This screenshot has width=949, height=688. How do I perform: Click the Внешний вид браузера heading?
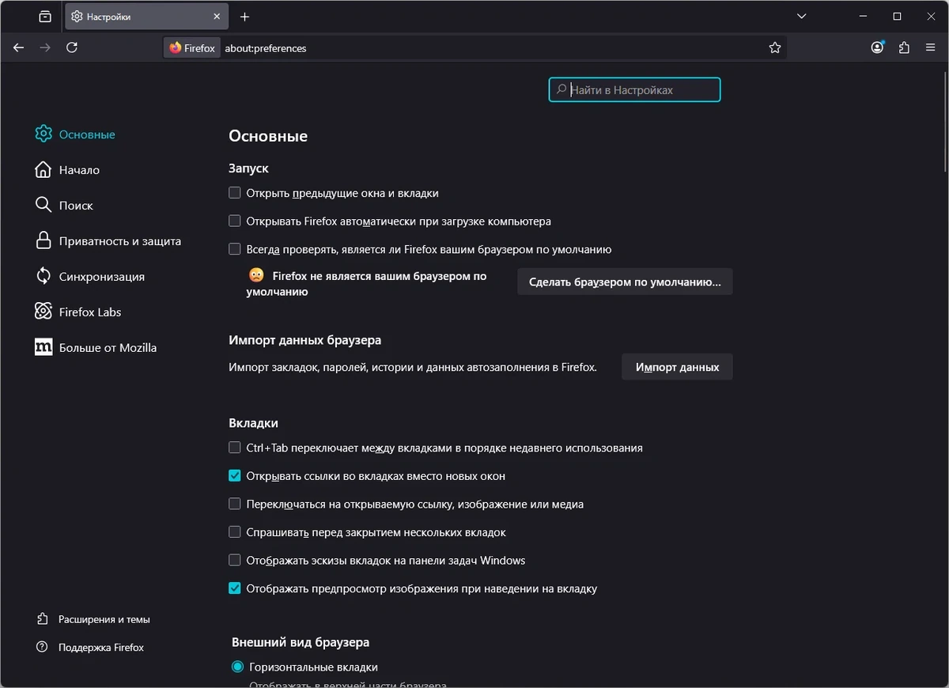point(301,642)
